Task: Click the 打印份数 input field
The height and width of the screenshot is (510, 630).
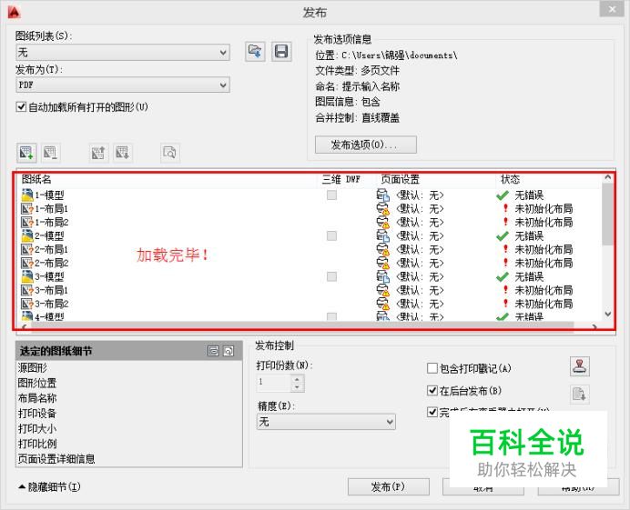Action: (x=274, y=384)
